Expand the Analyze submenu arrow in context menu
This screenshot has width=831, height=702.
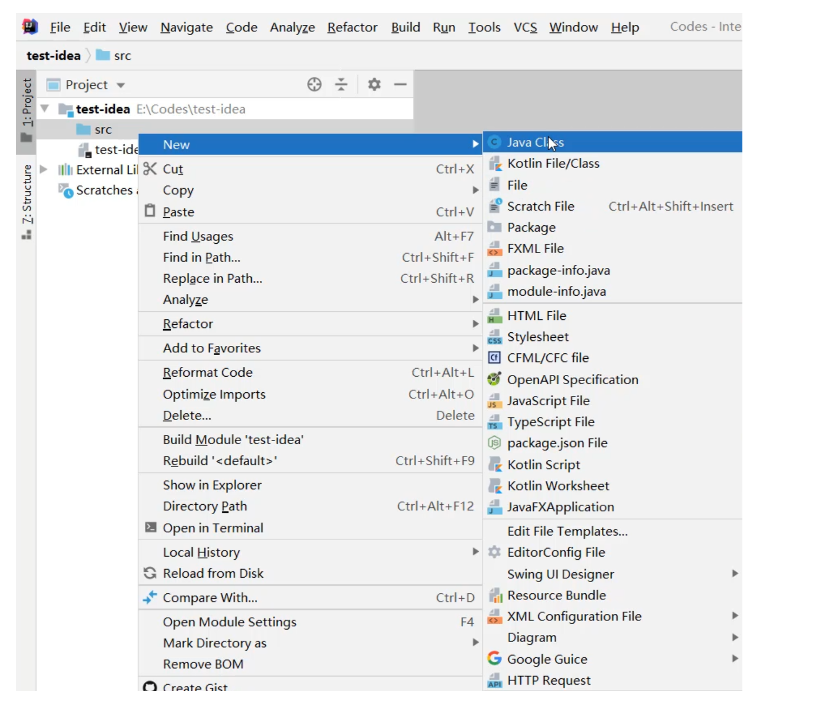[475, 299]
